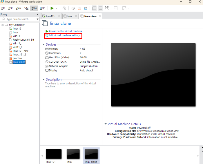Click the description text entry area

pos(70,85)
